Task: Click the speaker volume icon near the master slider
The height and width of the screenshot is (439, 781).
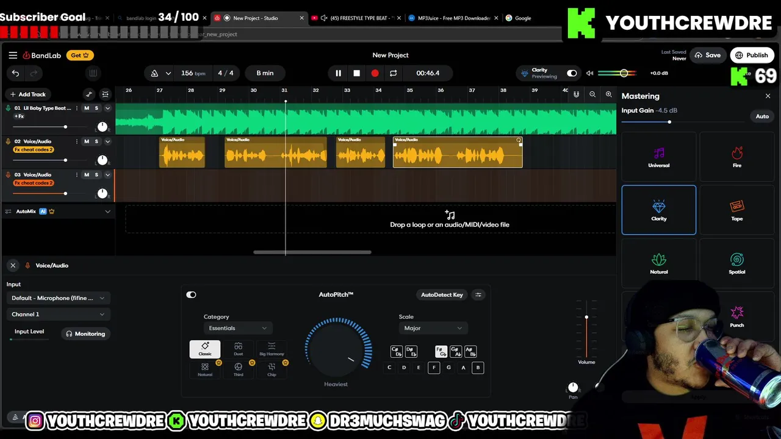Action: click(589, 73)
